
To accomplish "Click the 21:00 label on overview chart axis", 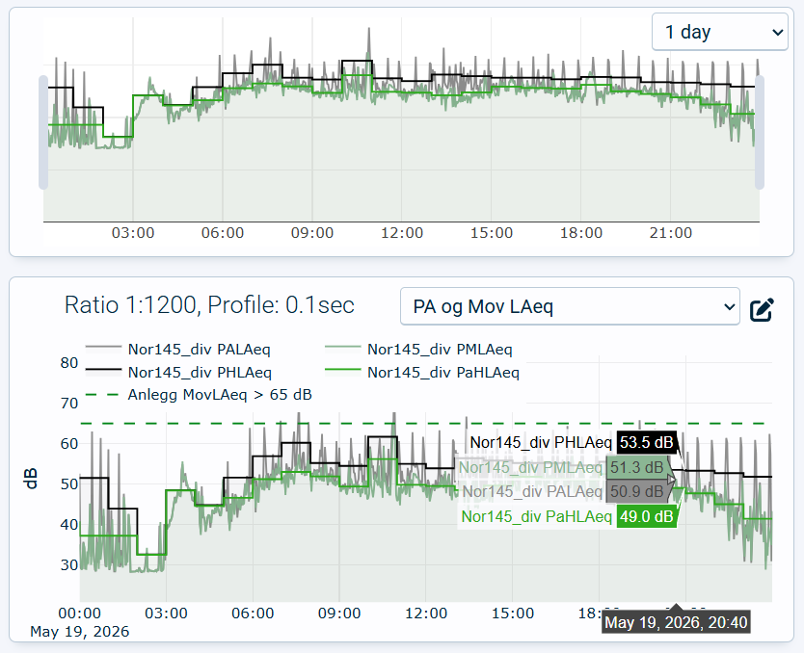I will [x=671, y=233].
